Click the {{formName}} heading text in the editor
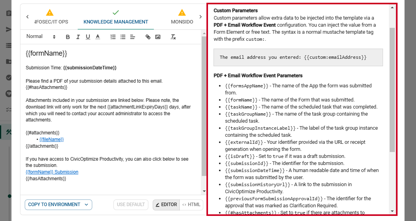Viewport: 416px width, 221px height. coord(46,53)
